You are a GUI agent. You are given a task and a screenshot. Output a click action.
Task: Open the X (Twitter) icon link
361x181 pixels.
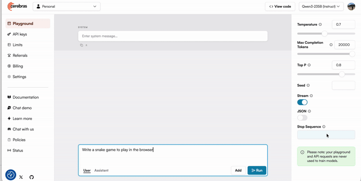pyautogui.click(x=21, y=177)
